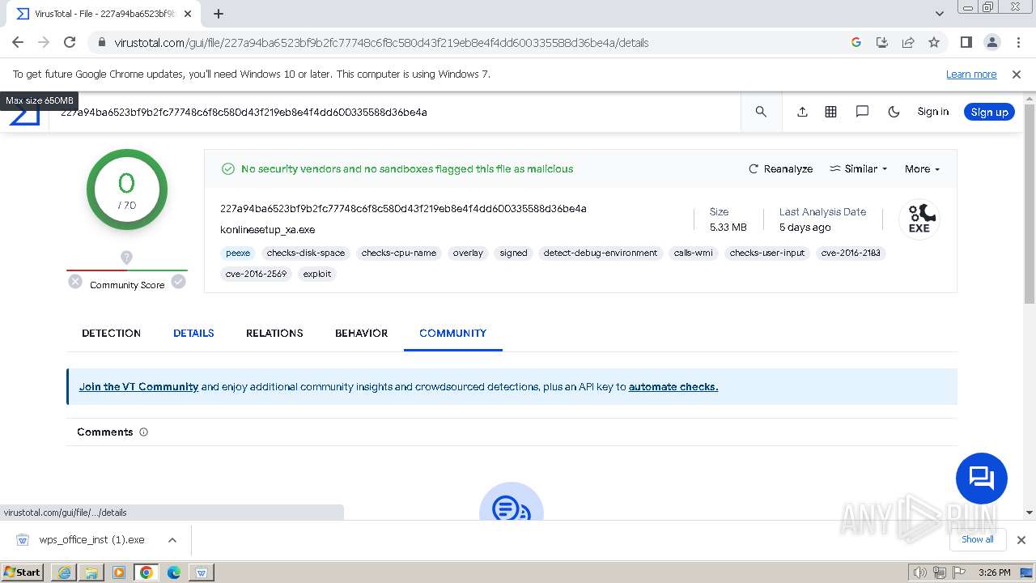Click the search magnifier icon
1036x583 pixels.
coord(761,112)
